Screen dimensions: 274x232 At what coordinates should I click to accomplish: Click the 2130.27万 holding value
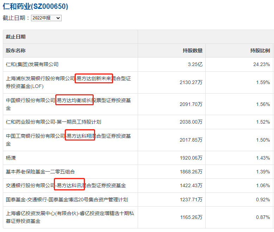click(191, 82)
